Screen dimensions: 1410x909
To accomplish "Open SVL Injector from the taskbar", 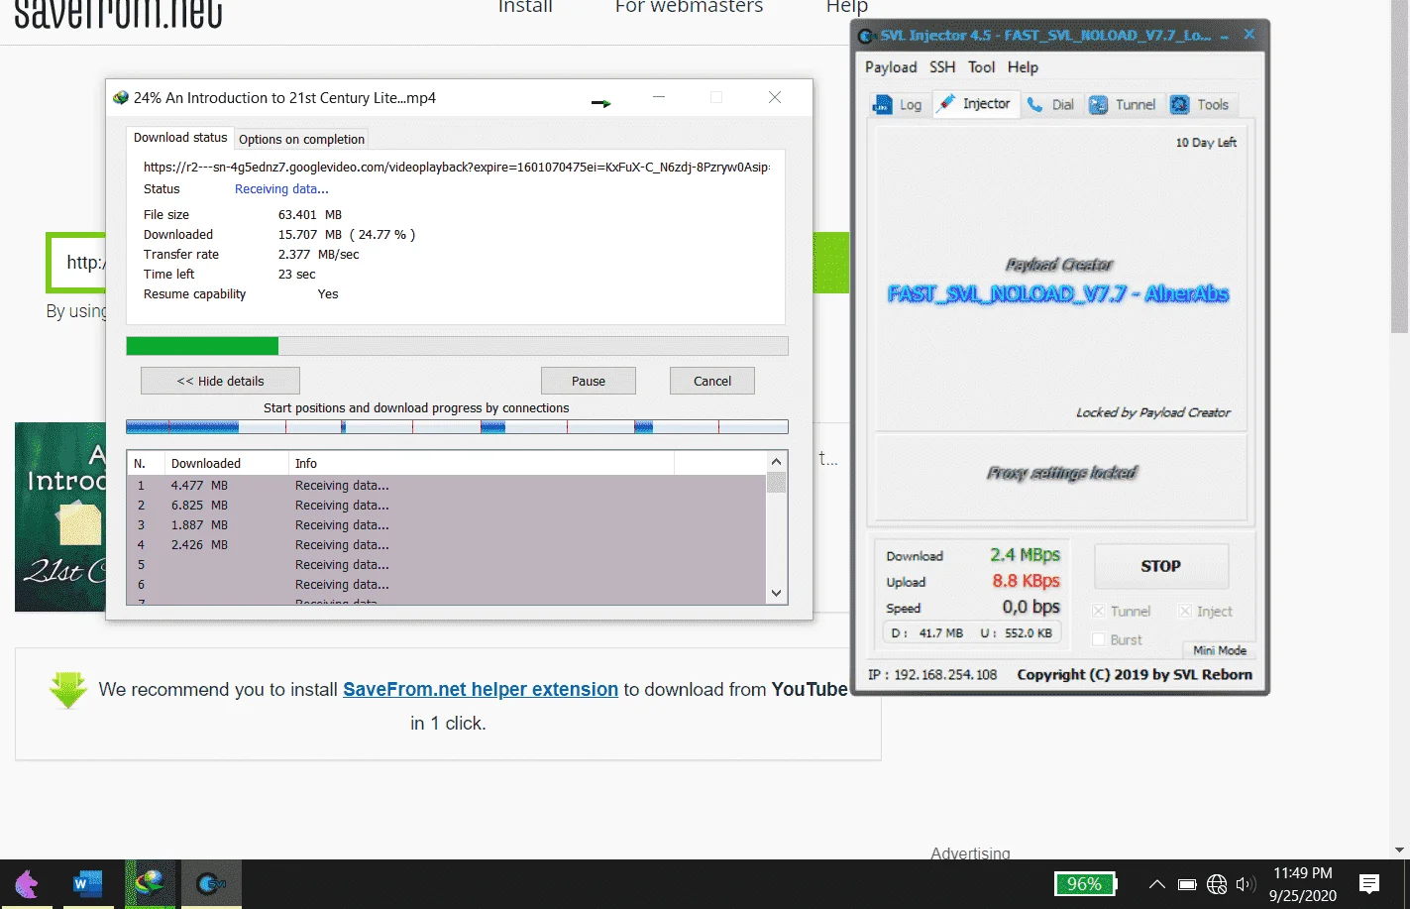I will [211, 883].
